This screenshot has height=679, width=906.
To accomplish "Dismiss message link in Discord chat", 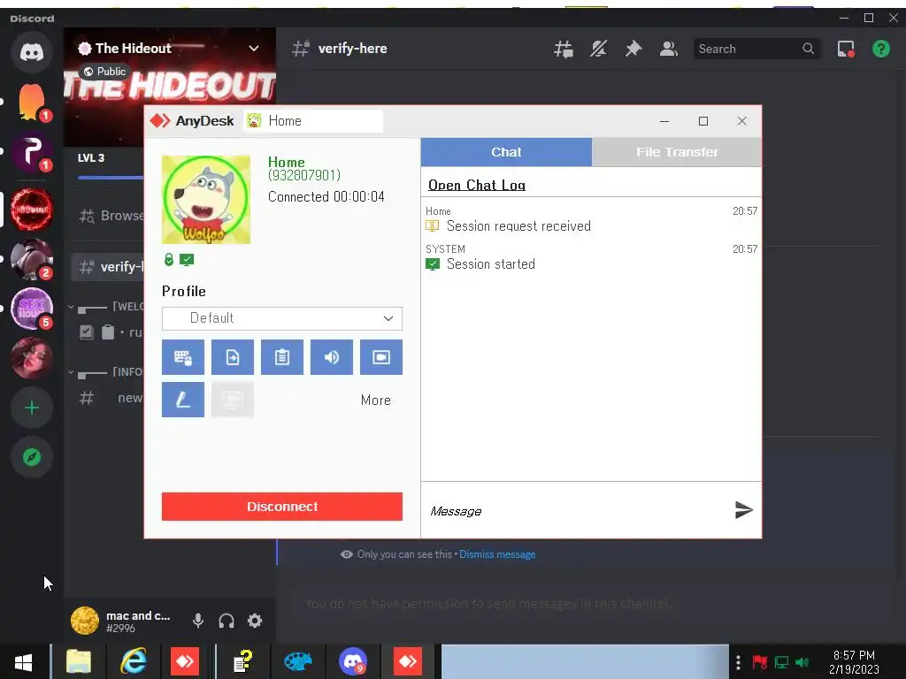I will tap(497, 554).
